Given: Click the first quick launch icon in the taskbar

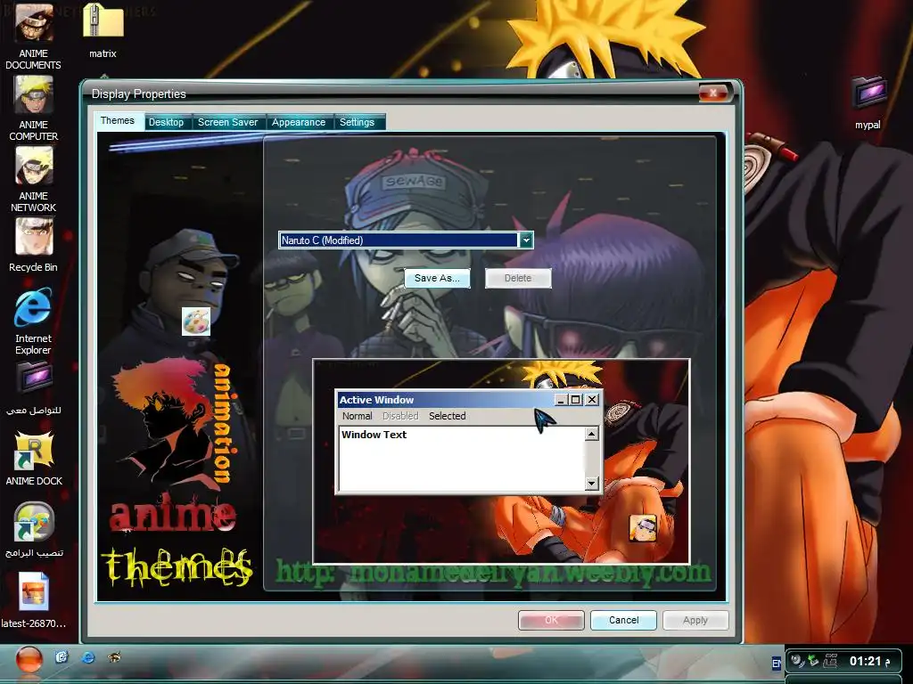Looking at the screenshot, I should [62, 658].
